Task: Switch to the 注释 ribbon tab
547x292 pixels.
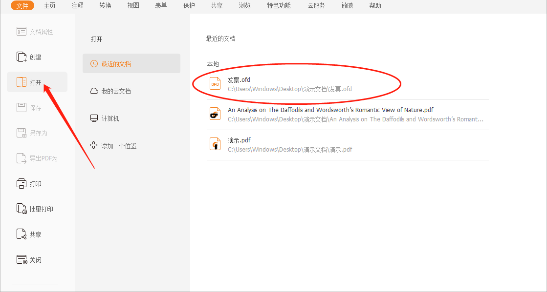Action: (x=77, y=5)
